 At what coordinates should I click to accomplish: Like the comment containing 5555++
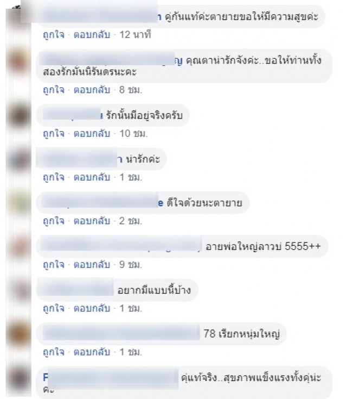coord(54,265)
